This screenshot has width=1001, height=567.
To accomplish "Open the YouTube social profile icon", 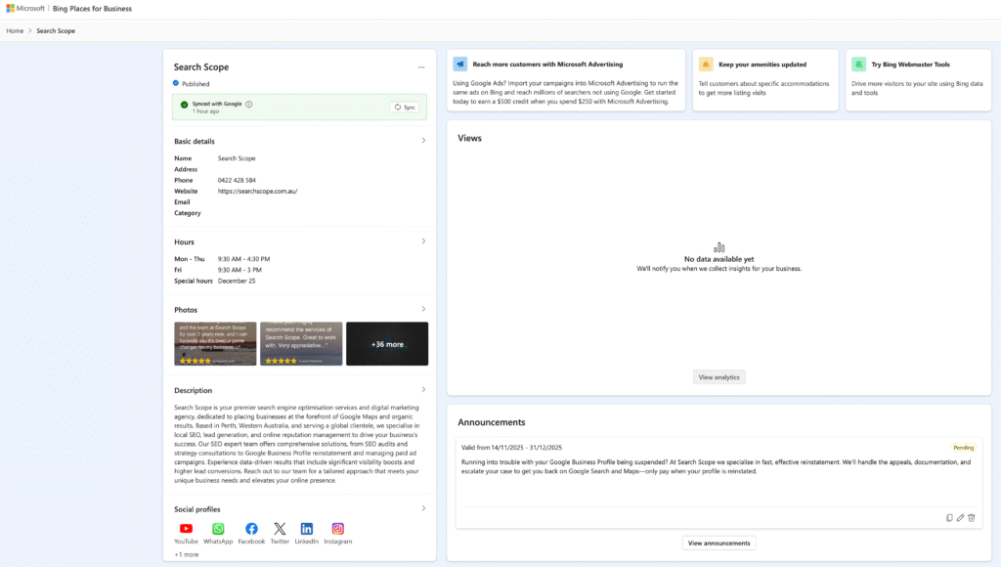I will point(186,528).
